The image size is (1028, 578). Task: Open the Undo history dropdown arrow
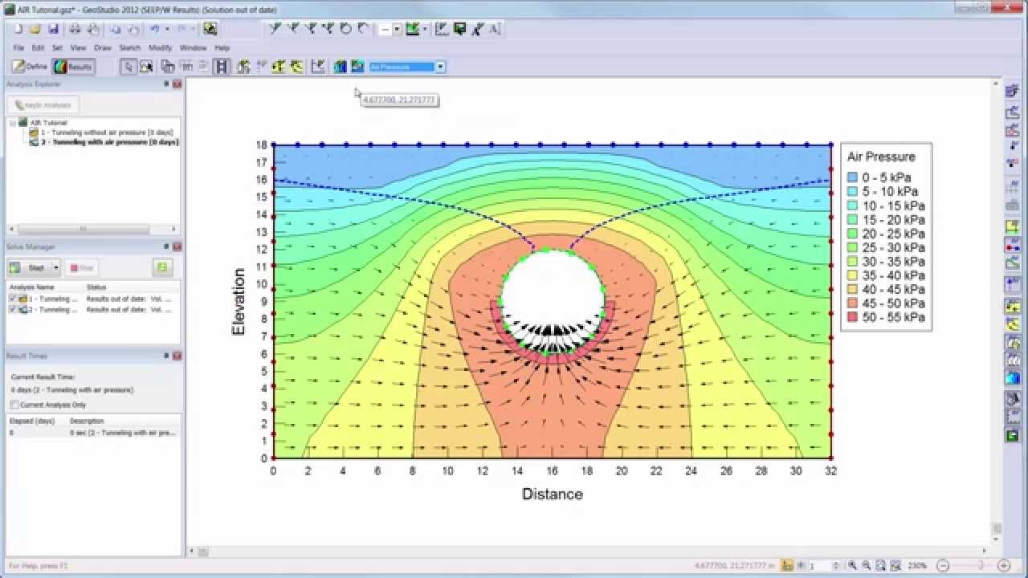[166, 29]
